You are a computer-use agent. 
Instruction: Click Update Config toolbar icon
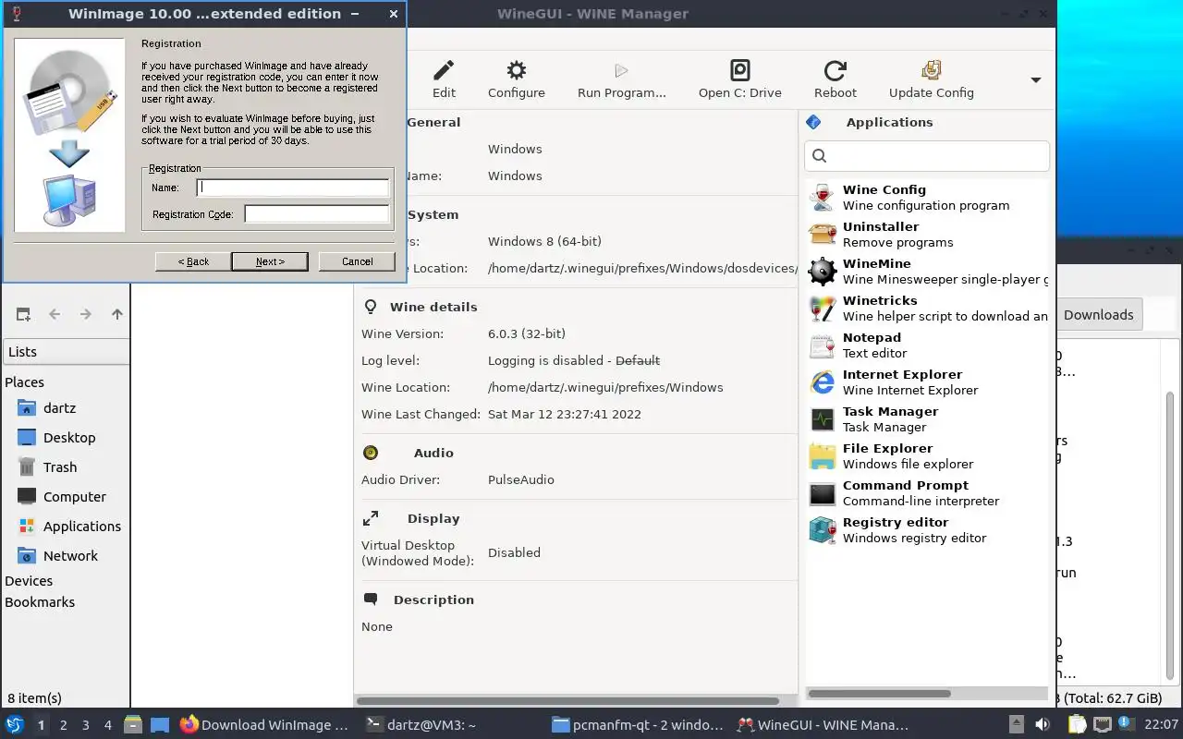coord(931,79)
